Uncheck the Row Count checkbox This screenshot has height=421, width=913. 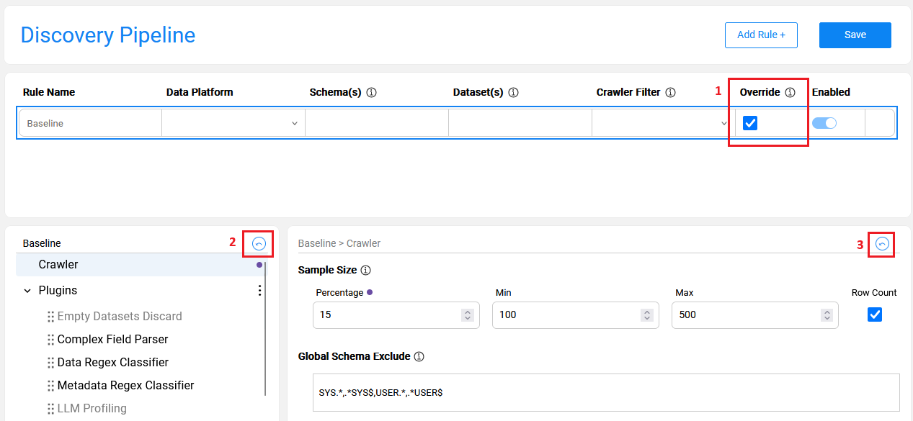pos(874,314)
